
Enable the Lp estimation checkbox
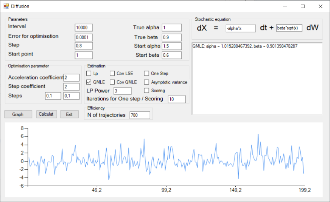point(89,74)
